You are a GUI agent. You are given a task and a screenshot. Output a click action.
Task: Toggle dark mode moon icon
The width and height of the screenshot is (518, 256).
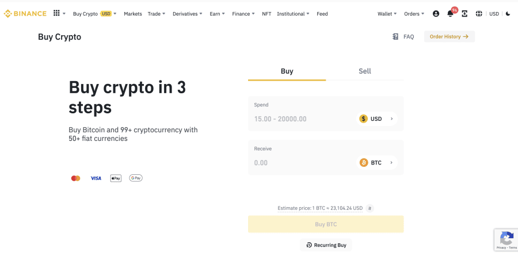pos(508,14)
